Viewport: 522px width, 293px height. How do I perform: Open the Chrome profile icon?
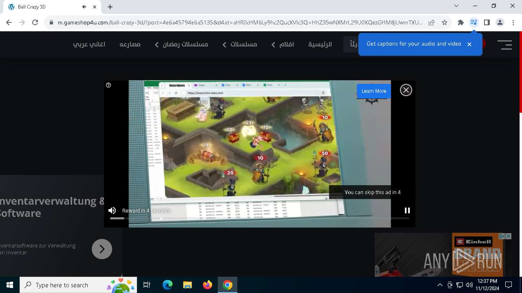[500, 22]
